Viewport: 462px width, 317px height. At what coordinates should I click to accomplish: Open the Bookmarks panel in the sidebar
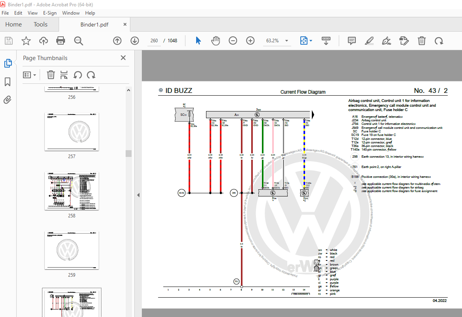pyautogui.click(x=8, y=82)
